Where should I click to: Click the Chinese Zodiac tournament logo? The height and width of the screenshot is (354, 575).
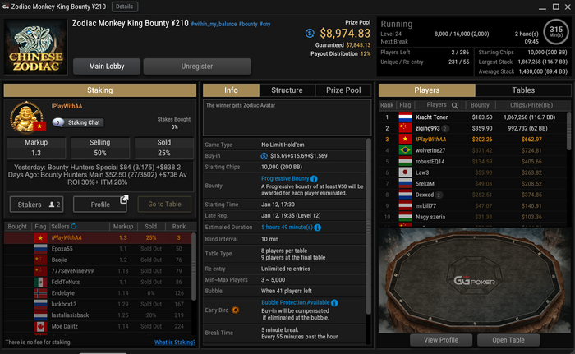click(35, 47)
